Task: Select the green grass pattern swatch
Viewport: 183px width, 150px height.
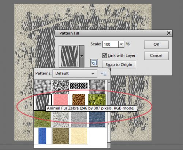Action: click(42, 120)
